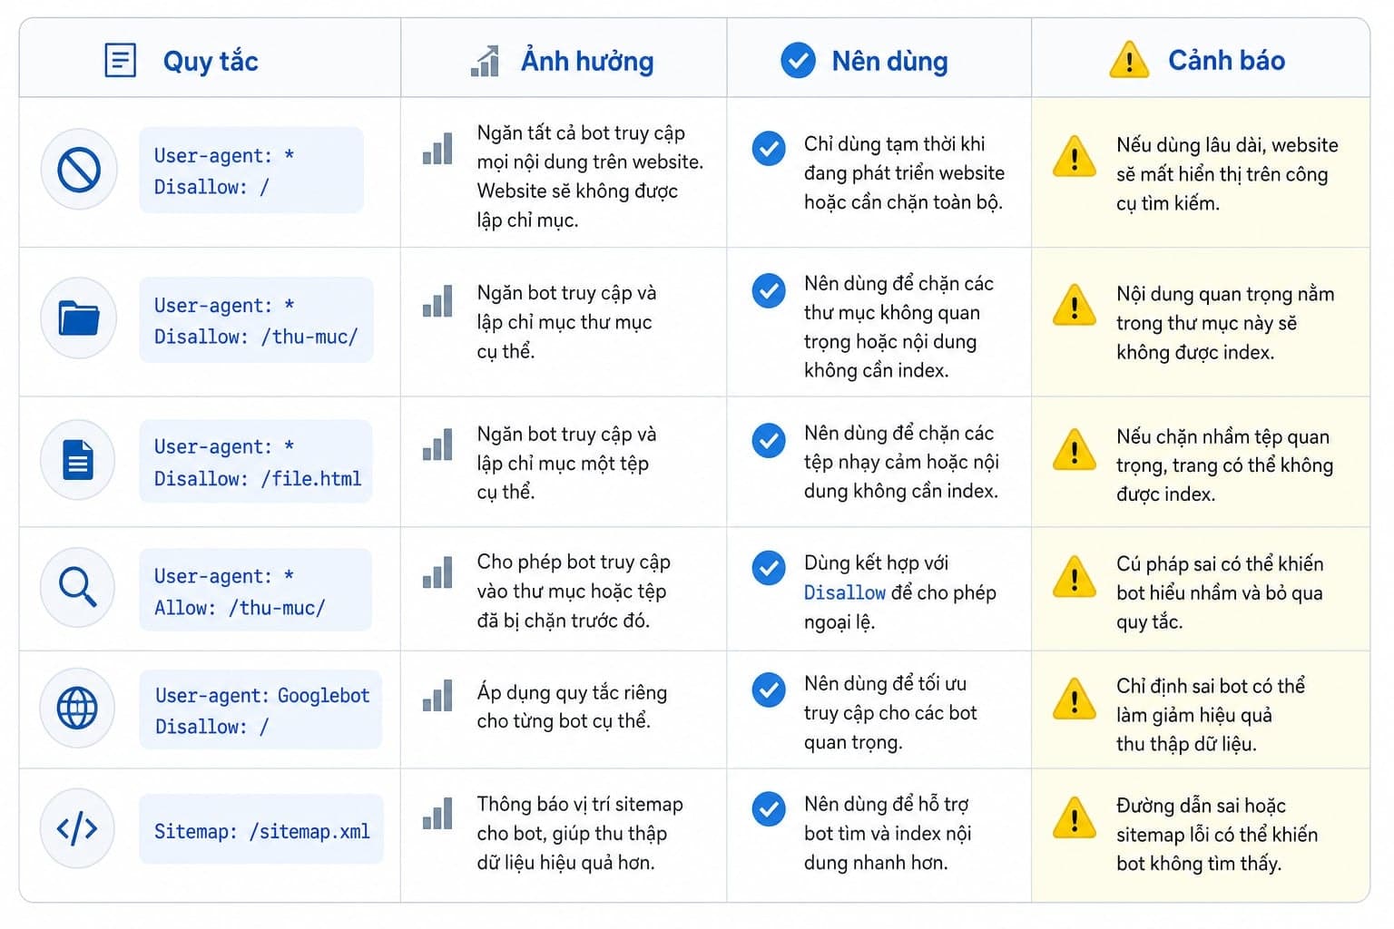
Task: Click the document file icon
Action: coord(79,460)
